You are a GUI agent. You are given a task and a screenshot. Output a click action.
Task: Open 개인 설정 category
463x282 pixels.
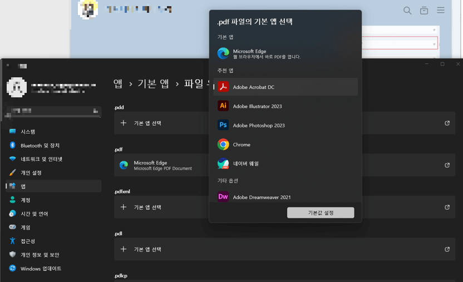[x=53, y=172]
